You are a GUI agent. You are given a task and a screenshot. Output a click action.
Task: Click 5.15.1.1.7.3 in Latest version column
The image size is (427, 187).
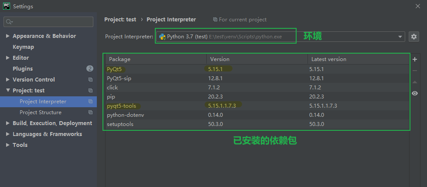pyautogui.click(x=323, y=106)
